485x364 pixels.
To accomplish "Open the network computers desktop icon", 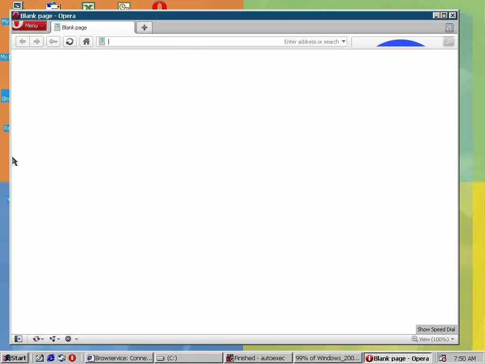I will click(18, 5).
